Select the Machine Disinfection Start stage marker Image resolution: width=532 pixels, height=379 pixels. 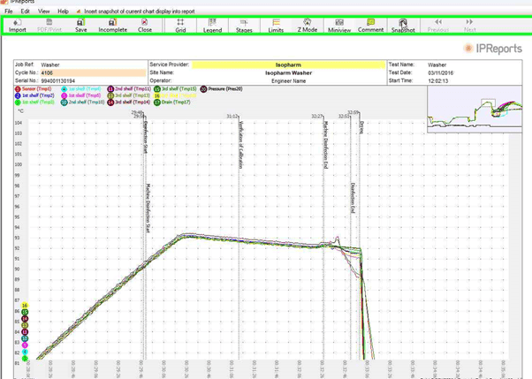[x=148, y=208]
